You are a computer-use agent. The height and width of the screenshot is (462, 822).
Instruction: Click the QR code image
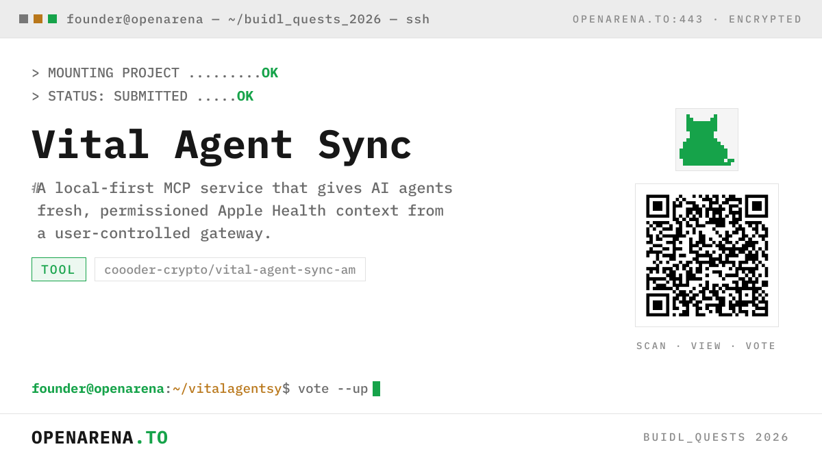(707, 255)
